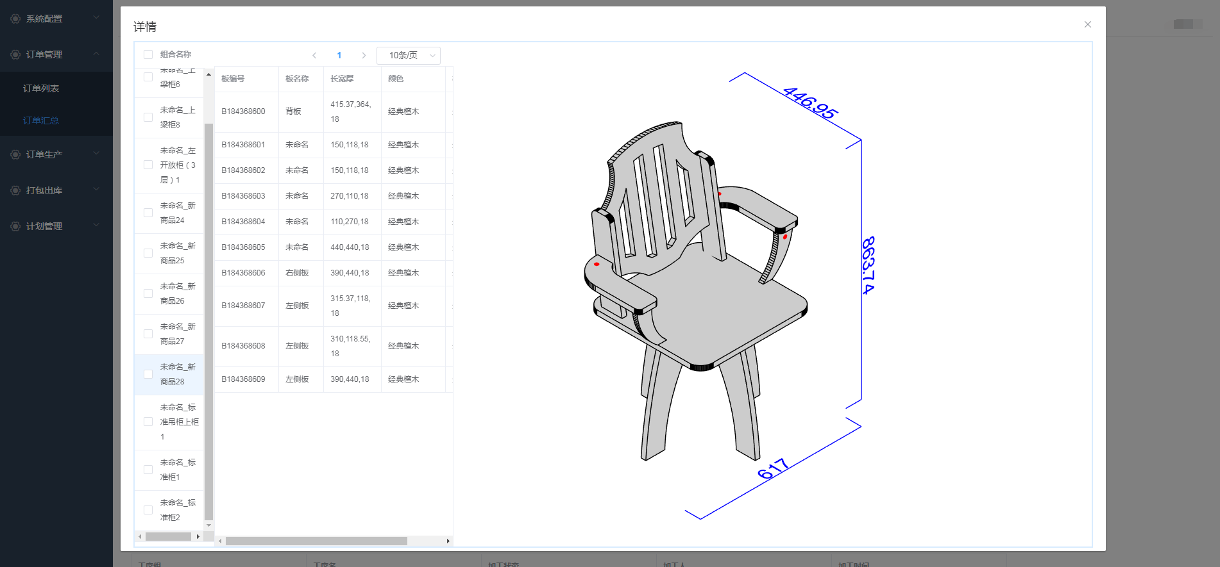Image resolution: width=1220 pixels, height=567 pixels.
Task: Click the 打包出库 sidebar icon
Action: (x=15, y=190)
